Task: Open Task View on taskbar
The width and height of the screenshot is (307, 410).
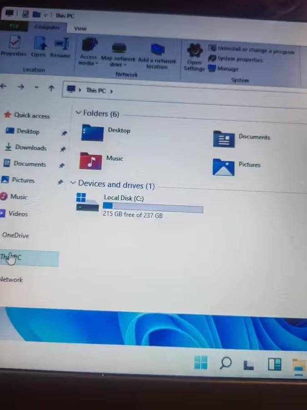Action: point(248,365)
